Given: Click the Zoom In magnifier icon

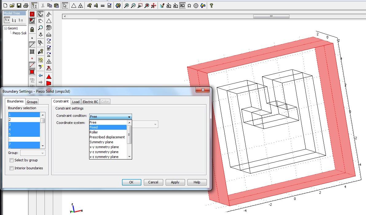Looking at the screenshot, I should click(x=126, y=6).
